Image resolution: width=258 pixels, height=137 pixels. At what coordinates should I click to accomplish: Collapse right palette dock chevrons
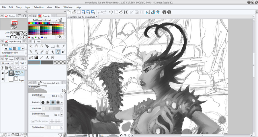coord(256,11)
